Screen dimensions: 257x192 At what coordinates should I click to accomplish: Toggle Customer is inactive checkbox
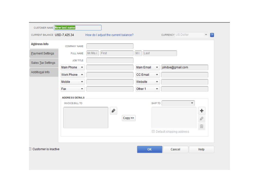pyautogui.click(x=30, y=149)
